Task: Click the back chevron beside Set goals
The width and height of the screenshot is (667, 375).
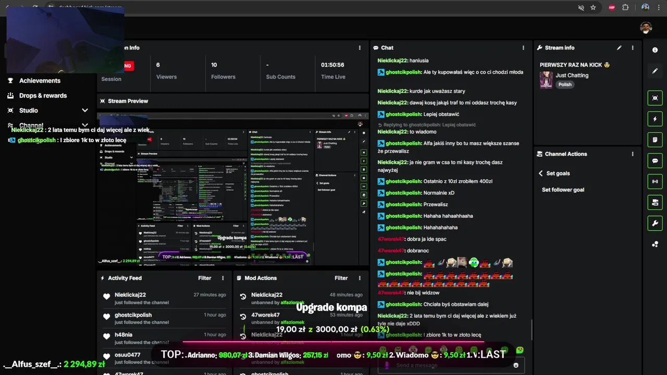Action: click(x=540, y=173)
